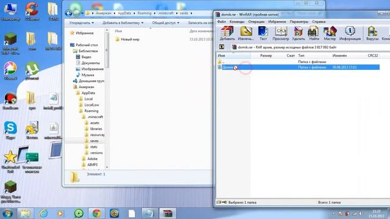This screenshot has width=390, height=219.
Task: Select the saves folder in Explorer tree
Action: click(91, 141)
